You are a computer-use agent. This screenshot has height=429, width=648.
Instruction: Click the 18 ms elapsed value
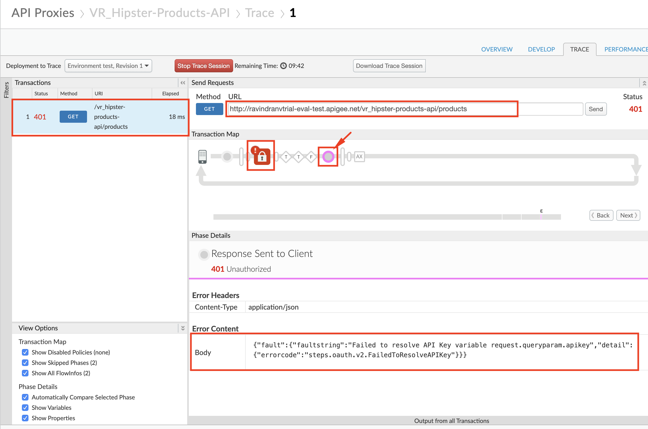point(177,117)
